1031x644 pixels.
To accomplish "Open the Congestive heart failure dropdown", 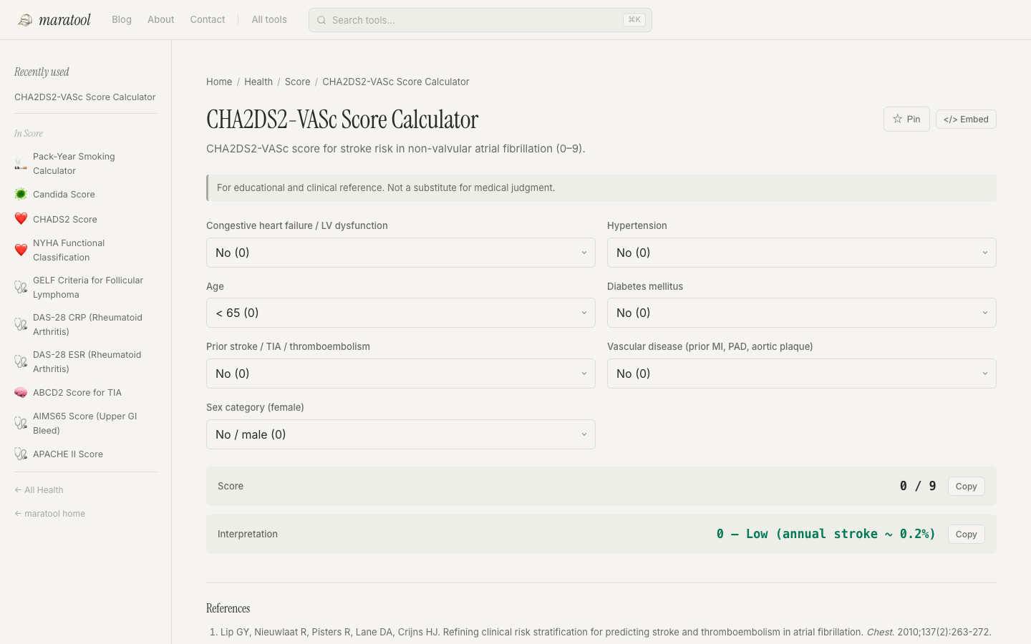I will 401,253.
